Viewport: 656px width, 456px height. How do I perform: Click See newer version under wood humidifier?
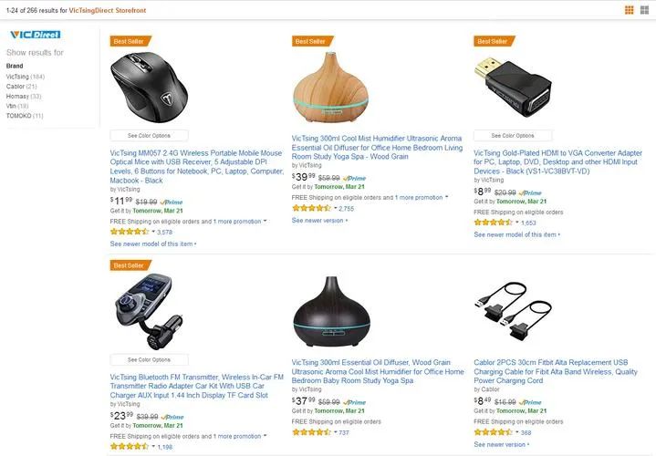point(319,221)
